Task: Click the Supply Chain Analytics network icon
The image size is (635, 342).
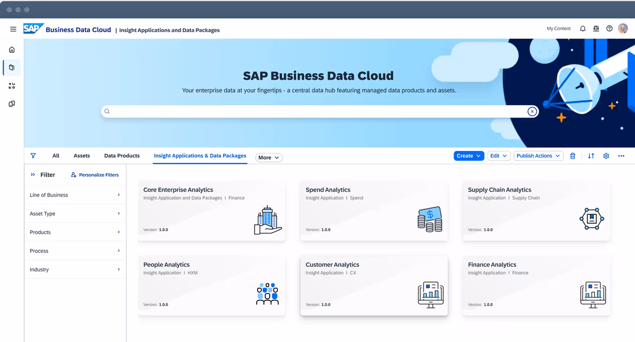Action: 592,219
